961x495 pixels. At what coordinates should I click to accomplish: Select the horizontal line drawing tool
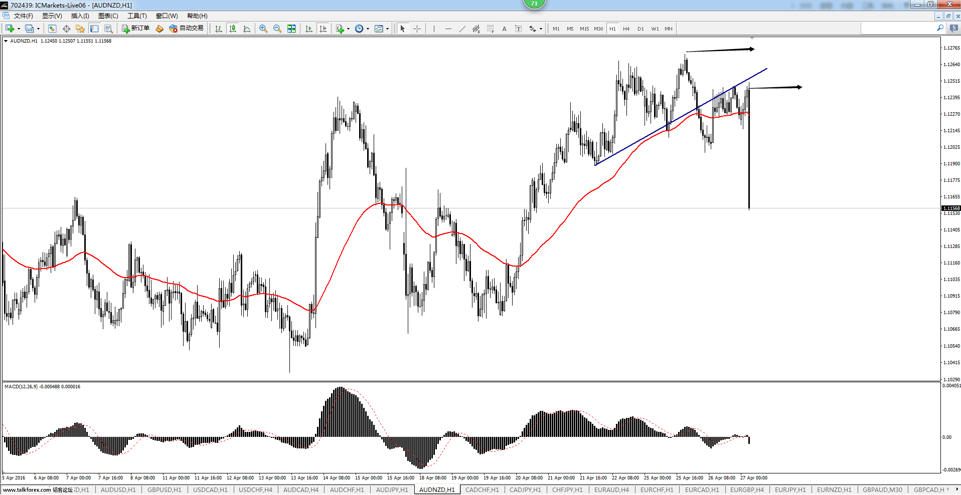pos(448,29)
